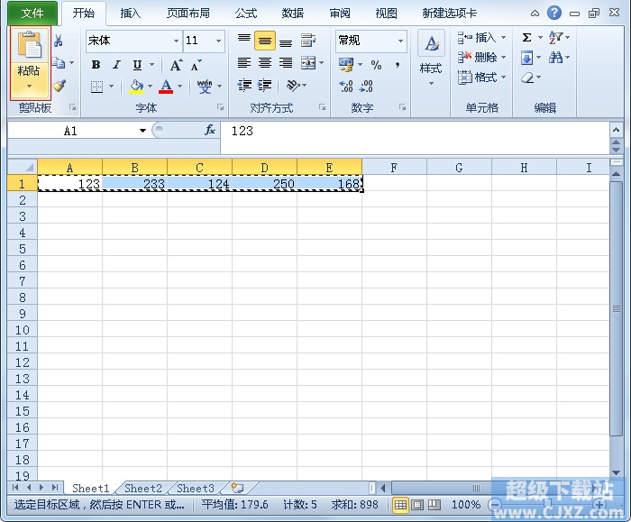Screen dimensions: 631x522
Task: Click the AutoSum sigma icon
Action: [527, 38]
